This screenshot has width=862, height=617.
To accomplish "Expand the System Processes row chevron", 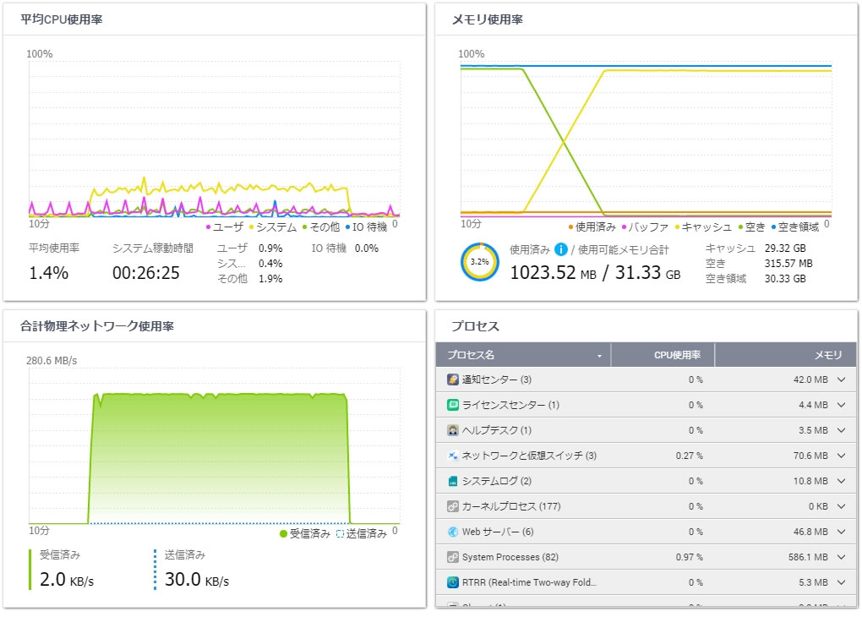I will 841,557.
